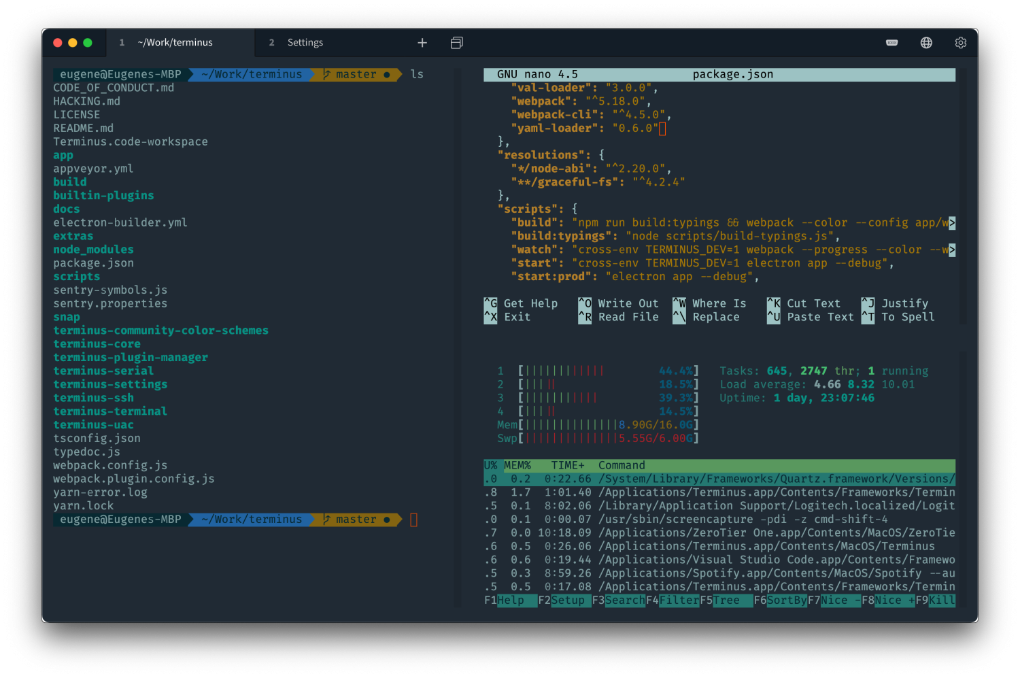Select the screencapture process row in htop
Screen dimensions: 1020x678
(x=719, y=520)
